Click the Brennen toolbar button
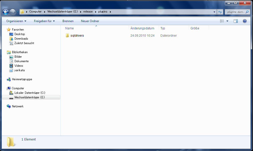253x151 pixels. (68, 21)
